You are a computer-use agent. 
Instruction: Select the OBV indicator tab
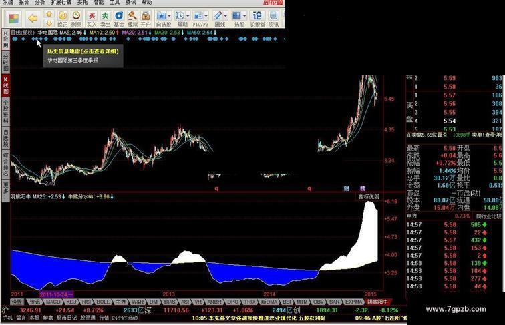318,302
